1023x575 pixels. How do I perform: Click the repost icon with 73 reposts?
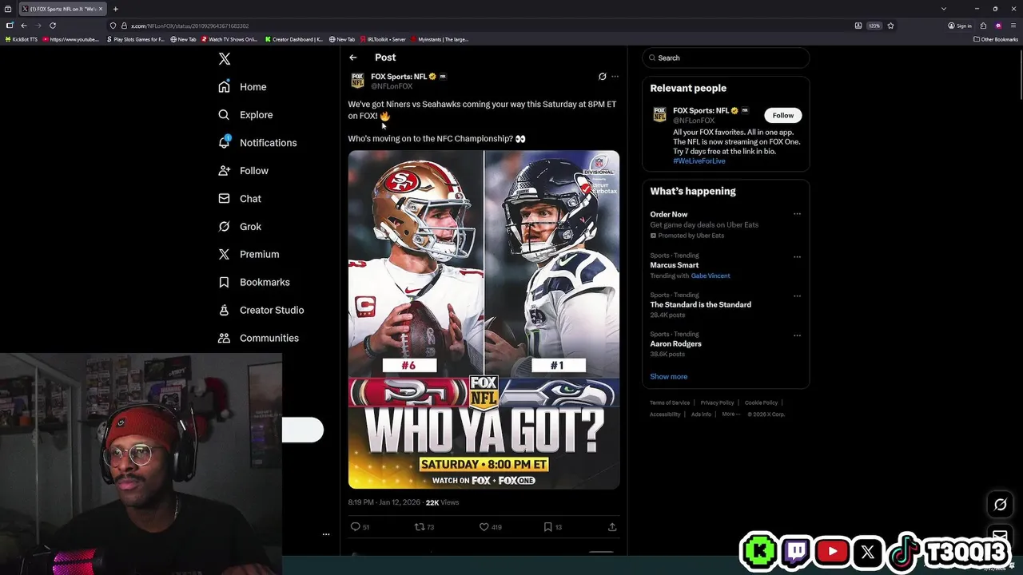coord(420,527)
